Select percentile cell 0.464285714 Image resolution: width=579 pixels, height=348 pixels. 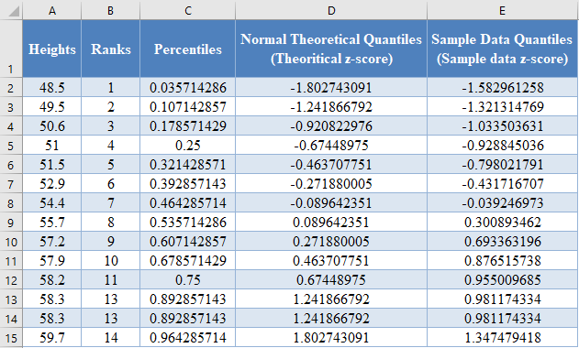188,203
